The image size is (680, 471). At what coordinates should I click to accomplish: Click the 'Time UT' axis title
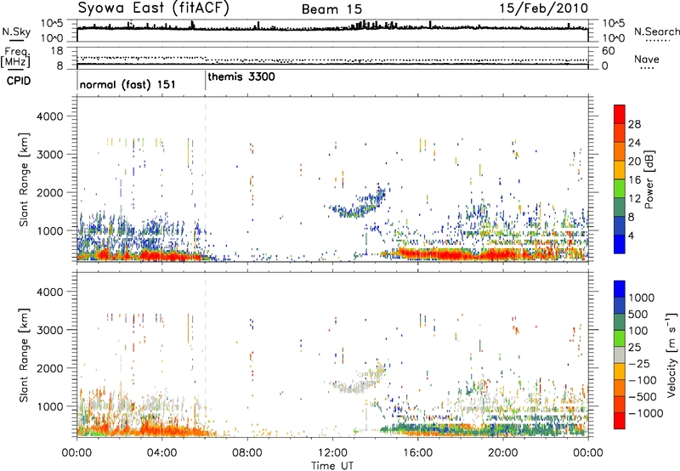click(332, 466)
